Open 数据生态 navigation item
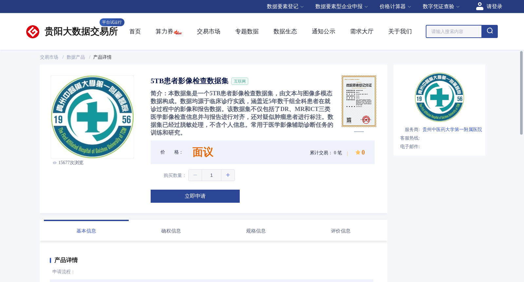 click(285, 31)
